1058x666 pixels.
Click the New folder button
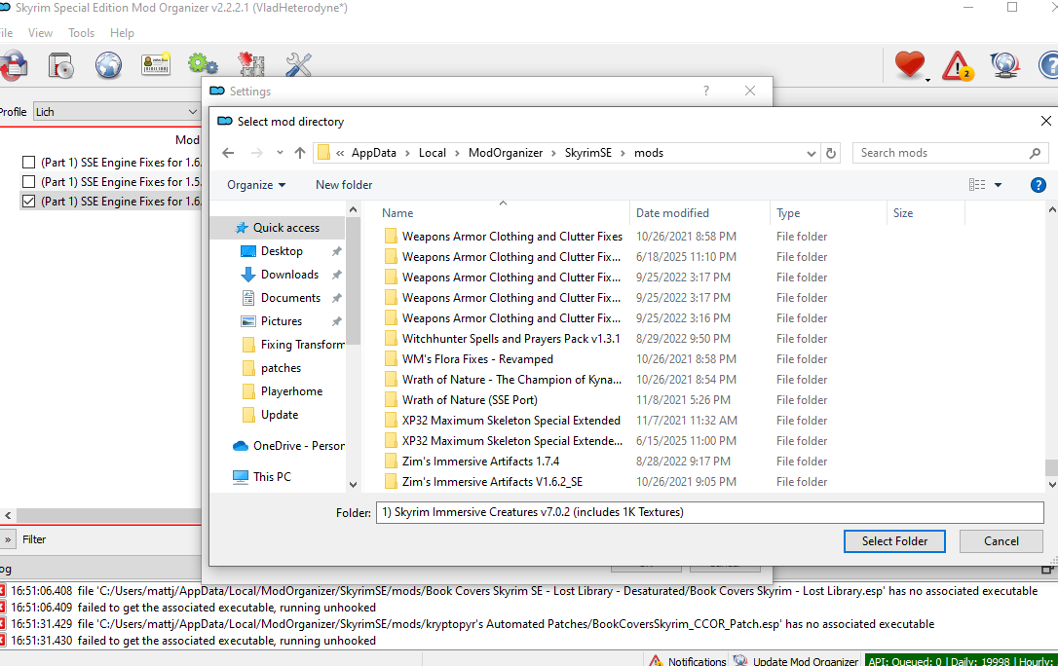click(x=344, y=185)
